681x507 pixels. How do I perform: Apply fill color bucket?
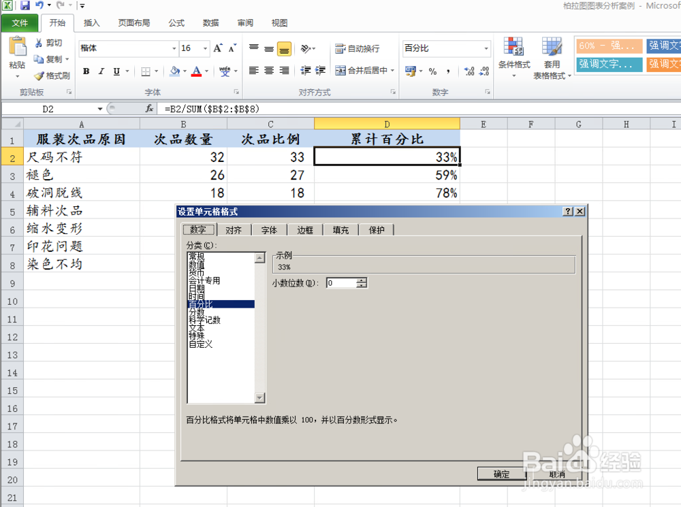point(175,71)
